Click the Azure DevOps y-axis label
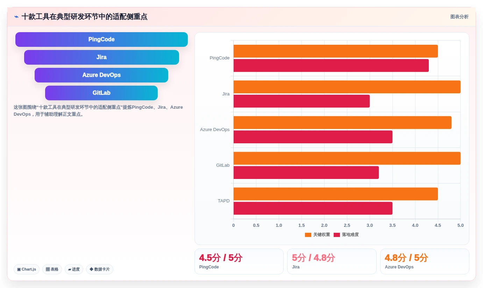 coord(215,130)
